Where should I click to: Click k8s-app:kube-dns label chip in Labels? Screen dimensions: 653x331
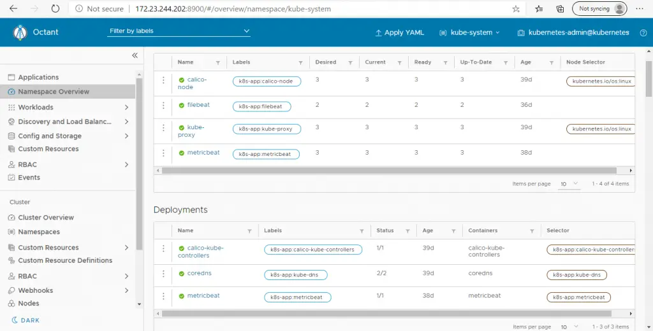[296, 275]
